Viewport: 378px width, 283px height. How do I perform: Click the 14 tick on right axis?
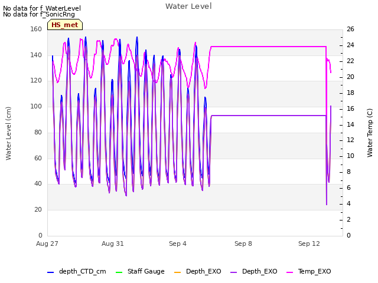click(x=350, y=124)
